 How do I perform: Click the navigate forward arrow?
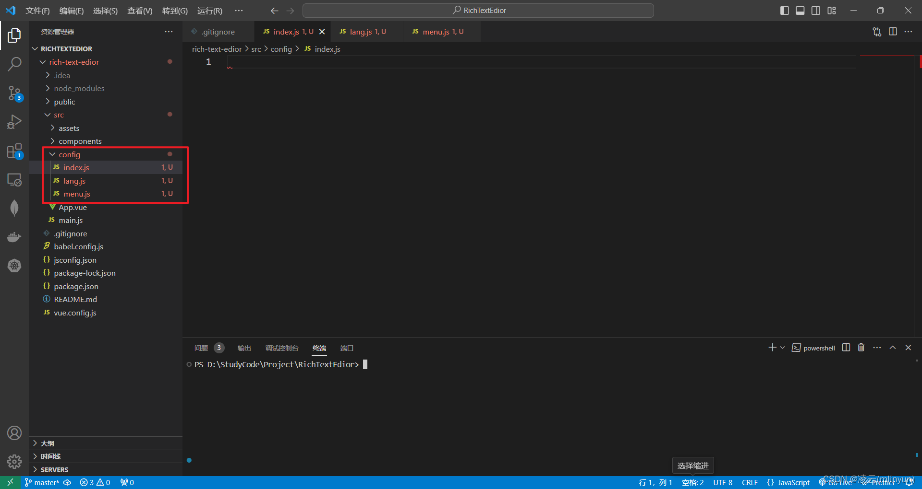click(x=290, y=11)
